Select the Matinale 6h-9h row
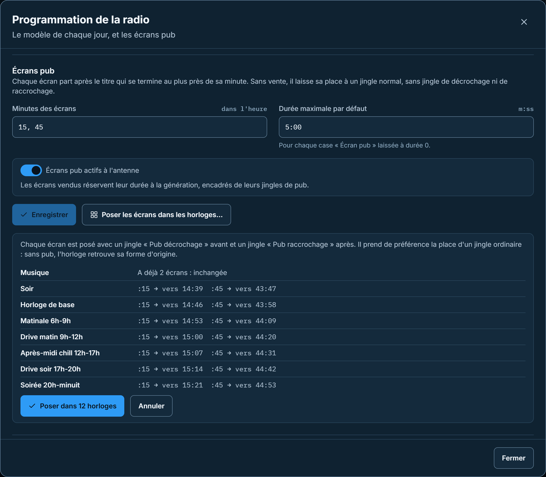The width and height of the screenshot is (546, 477). click(273, 321)
